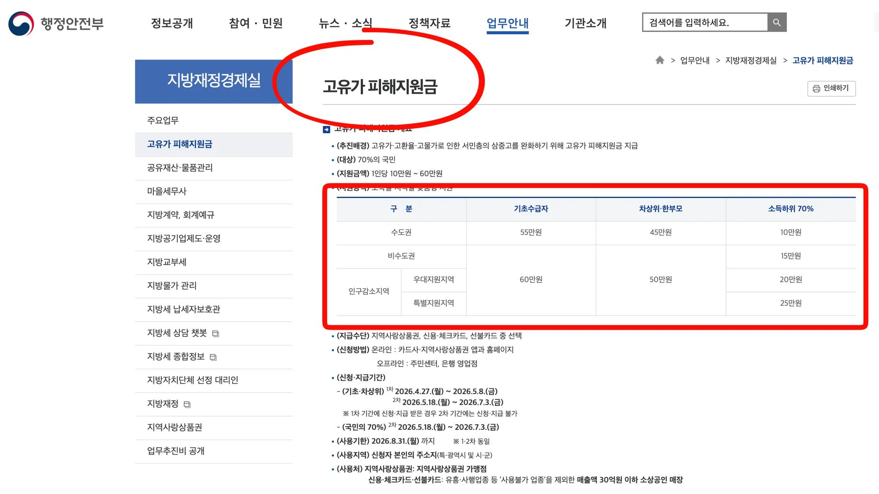
Task: Click the 15만원 table cell
Action: click(791, 256)
